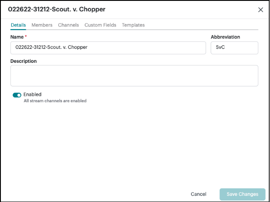
Task: Click the Description label
Action: click(x=24, y=61)
